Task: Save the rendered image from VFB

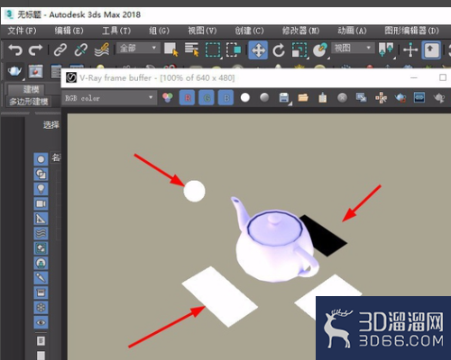Action: (x=284, y=97)
